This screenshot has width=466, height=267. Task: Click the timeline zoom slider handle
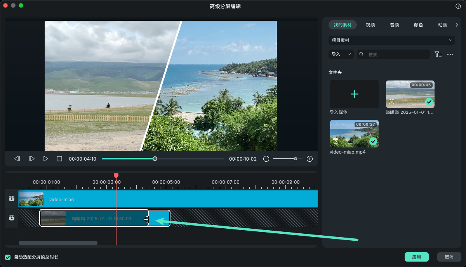(x=296, y=159)
